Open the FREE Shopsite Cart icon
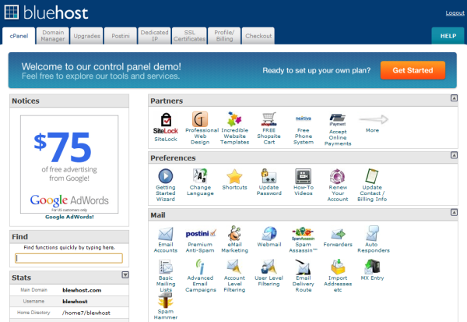 point(269,129)
